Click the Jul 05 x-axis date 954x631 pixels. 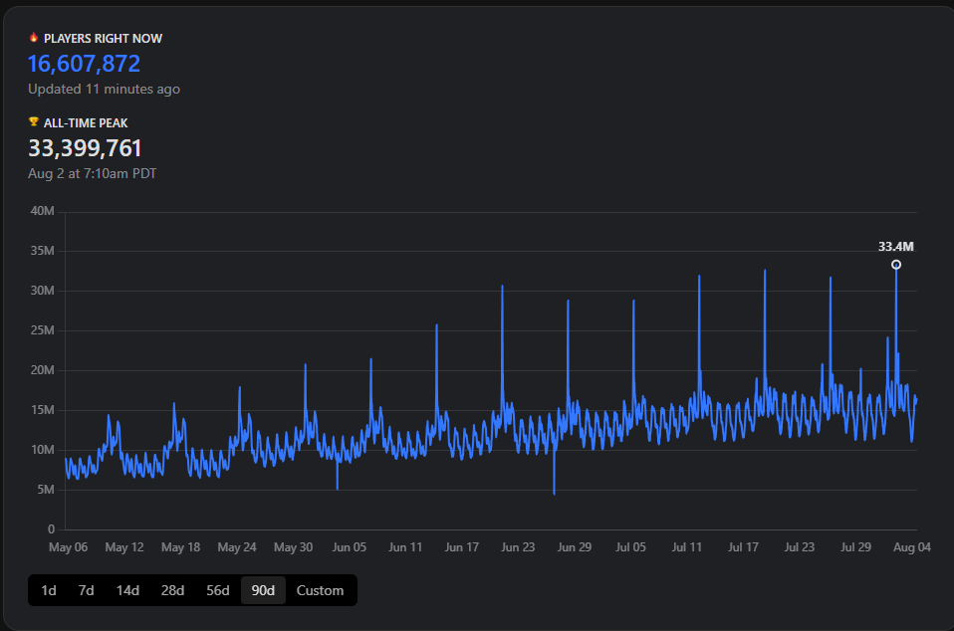click(x=630, y=547)
